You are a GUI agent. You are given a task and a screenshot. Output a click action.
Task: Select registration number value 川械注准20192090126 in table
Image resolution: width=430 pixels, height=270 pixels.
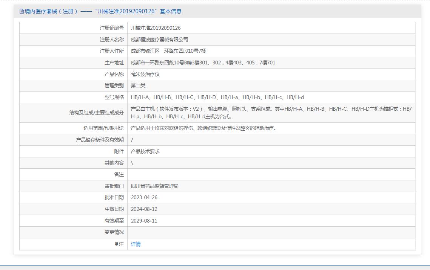click(156, 28)
